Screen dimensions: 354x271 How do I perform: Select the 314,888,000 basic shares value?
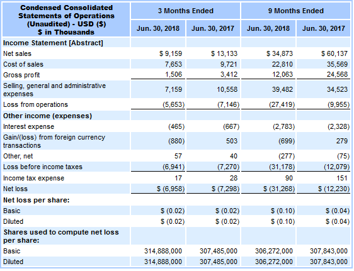click(x=163, y=251)
